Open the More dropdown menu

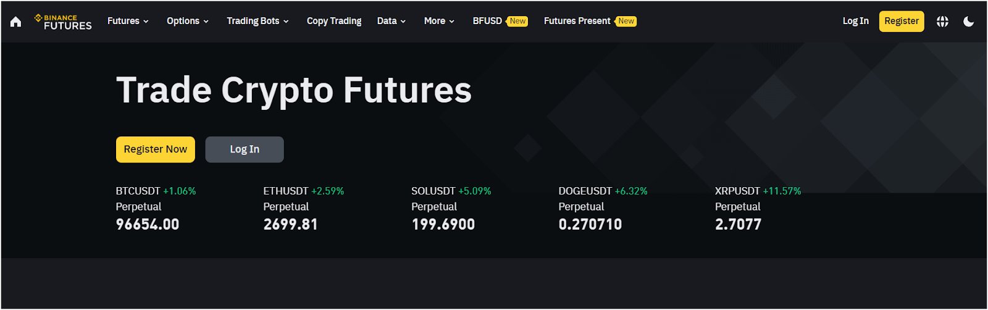(x=439, y=21)
